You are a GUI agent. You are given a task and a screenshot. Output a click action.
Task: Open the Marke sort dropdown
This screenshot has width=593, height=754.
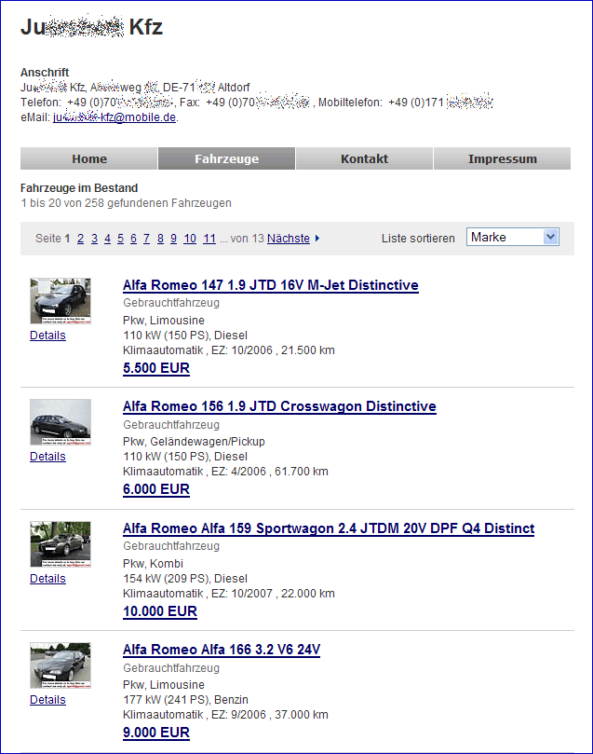[513, 237]
